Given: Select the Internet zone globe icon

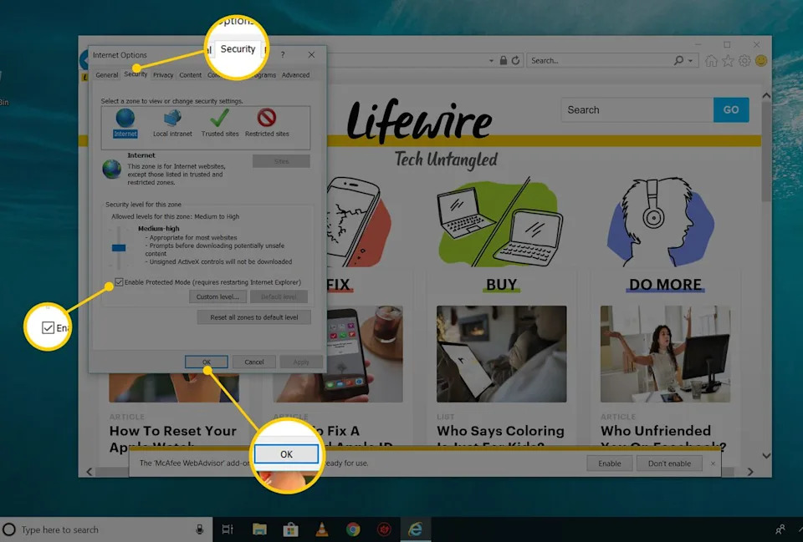Looking at the screenshot, I should tap(125, 119).
